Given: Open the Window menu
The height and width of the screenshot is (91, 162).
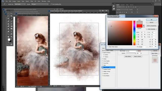Looking at the screenshot, I should (x=44, y=1).
